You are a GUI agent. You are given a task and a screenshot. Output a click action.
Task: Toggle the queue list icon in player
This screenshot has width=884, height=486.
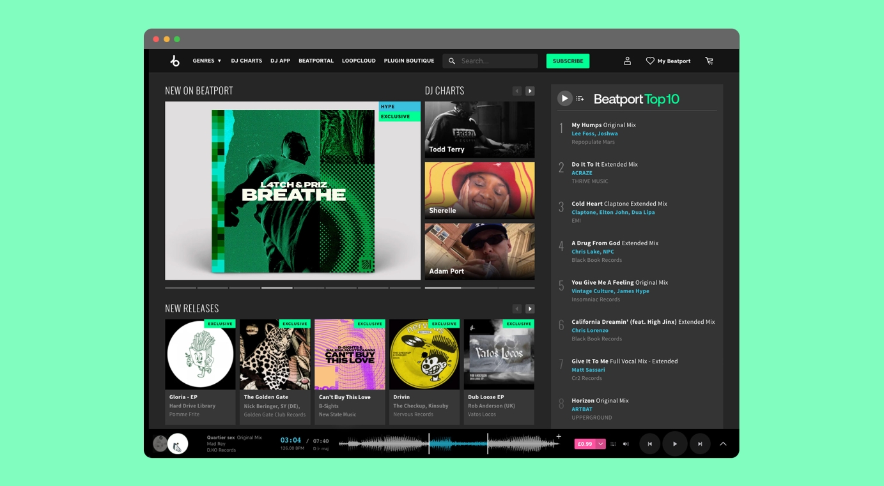click(613, 444)
